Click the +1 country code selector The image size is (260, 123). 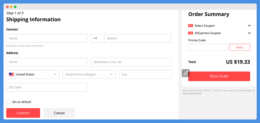[97, 38]
